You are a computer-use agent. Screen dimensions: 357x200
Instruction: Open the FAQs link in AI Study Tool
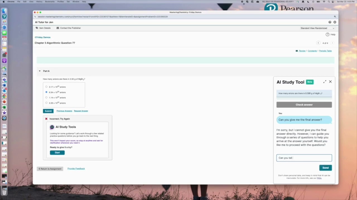coord(319,178)
